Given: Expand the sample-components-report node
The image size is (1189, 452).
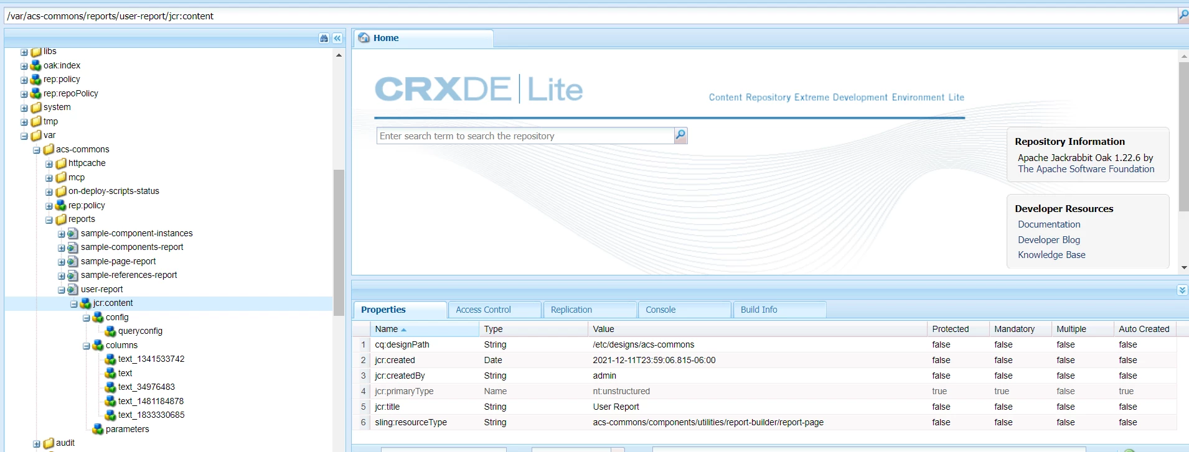Looking at the screenshot, I should pyautogui.click(x=62, y=248).
